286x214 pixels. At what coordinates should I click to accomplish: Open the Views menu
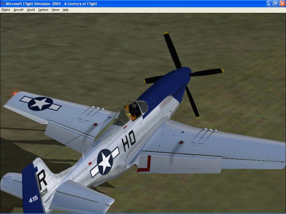[55, 10]
